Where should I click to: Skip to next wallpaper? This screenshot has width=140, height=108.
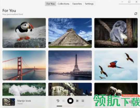coord(77,101)
